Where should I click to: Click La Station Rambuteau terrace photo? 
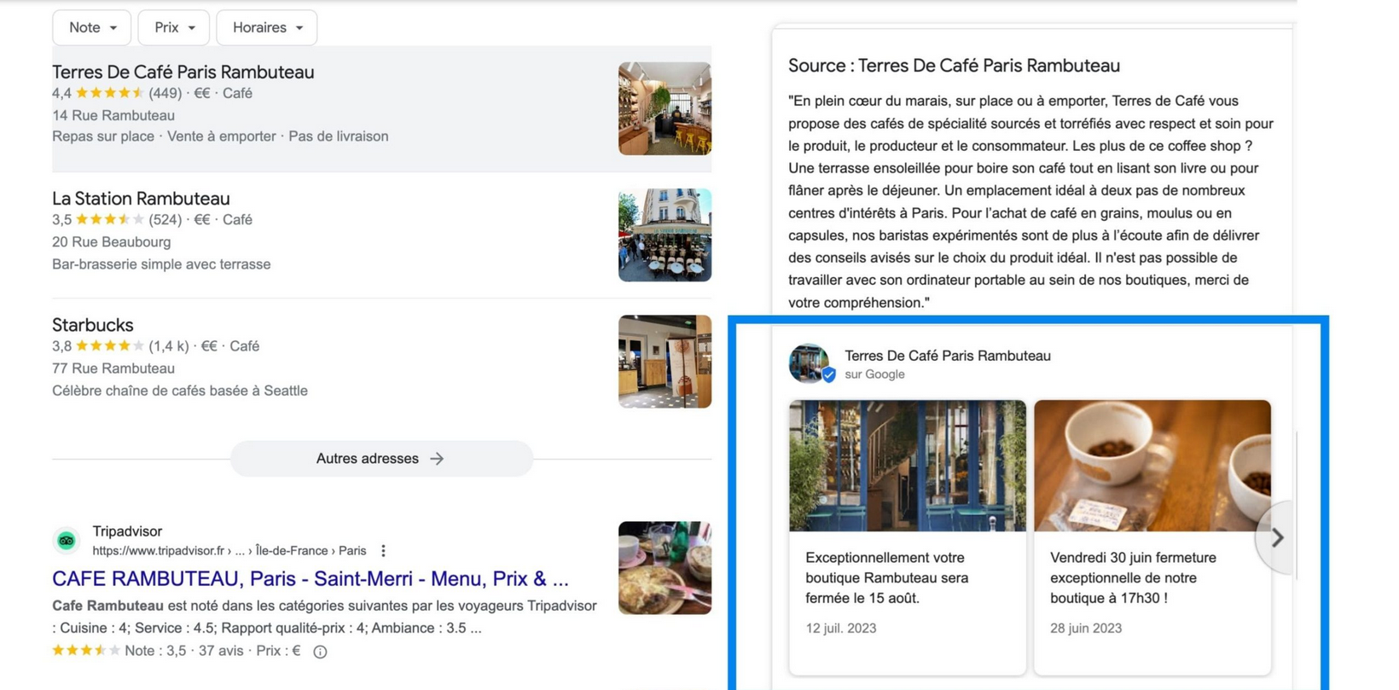[665, 235]
